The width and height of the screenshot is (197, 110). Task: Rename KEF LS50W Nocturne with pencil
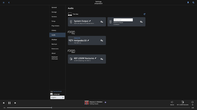pyautogui.click(x=95, y=58)
